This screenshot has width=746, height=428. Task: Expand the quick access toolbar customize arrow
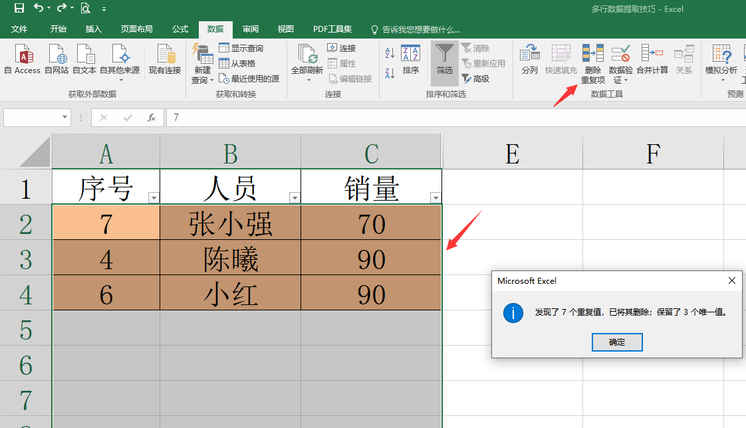[104, 9]
